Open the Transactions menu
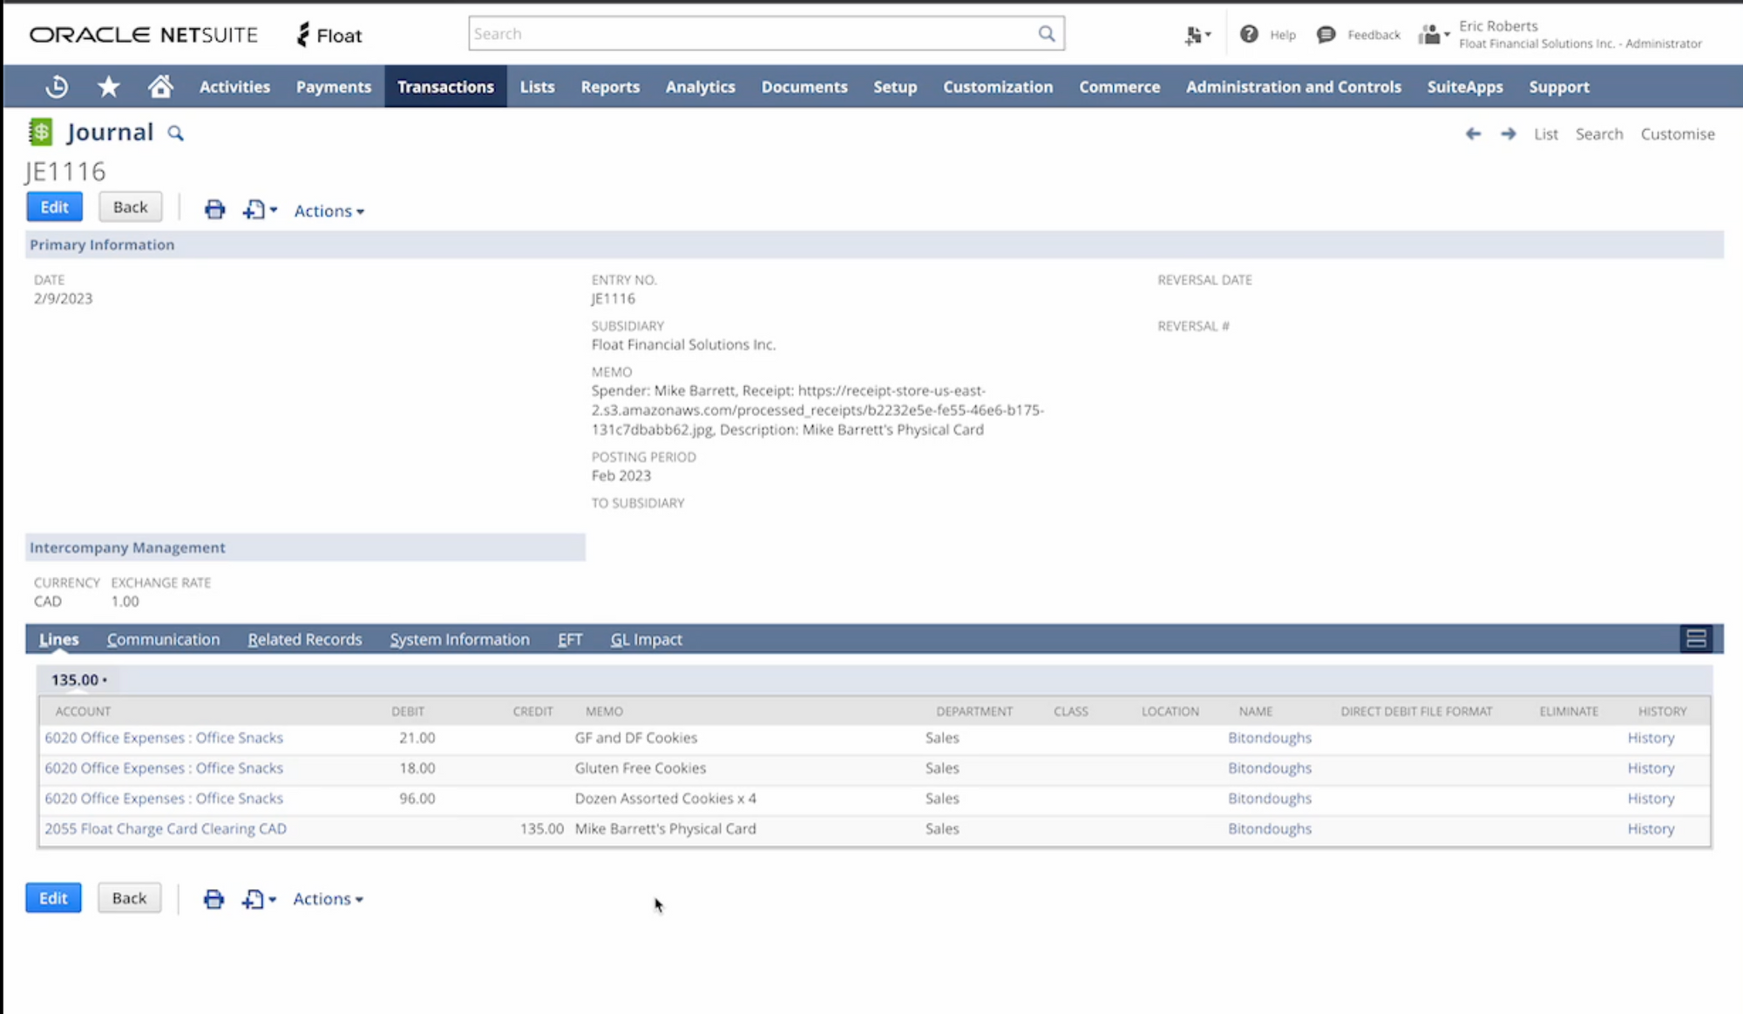The image size is (1743, 1014). coord(445,86)
